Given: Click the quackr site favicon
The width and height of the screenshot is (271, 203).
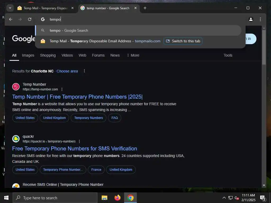Looking at the screenshot, I should (x=16, y=139).
